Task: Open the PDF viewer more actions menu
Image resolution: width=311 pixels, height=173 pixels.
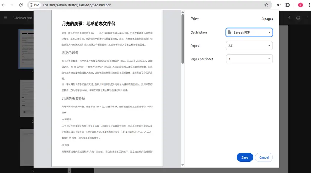Action: click(307, 18)
